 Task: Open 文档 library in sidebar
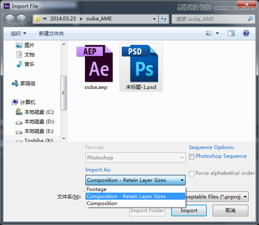pos(25,55)
